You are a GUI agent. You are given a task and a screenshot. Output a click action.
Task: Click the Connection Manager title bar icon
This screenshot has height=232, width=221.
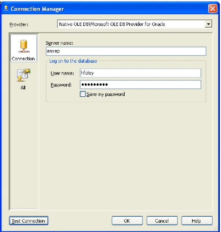6,8
